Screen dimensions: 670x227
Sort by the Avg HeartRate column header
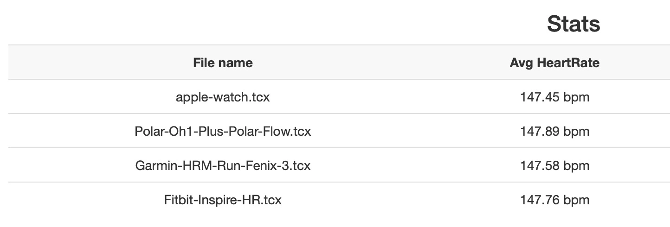pyautogui.click(x=554, y=63)
